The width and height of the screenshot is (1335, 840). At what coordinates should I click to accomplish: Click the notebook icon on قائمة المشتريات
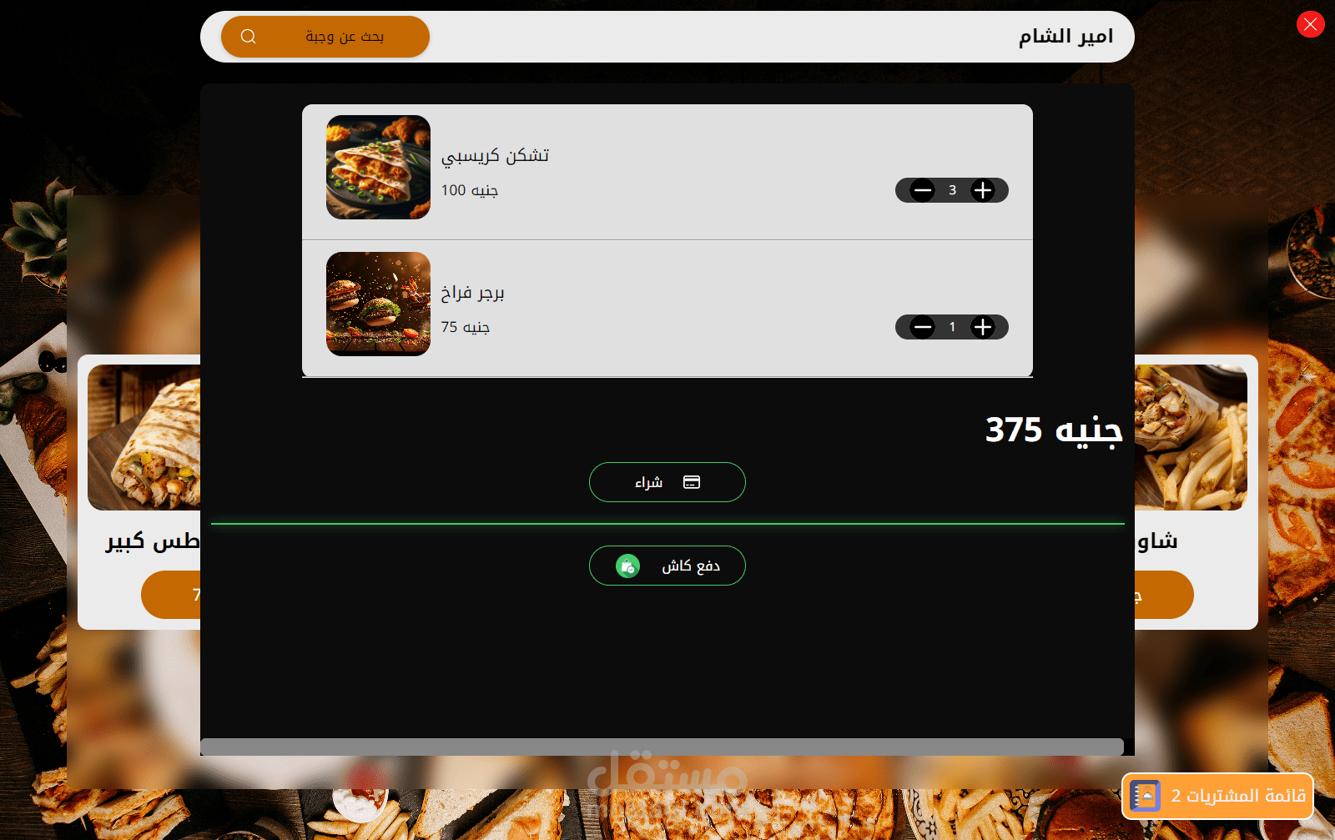[x=1146, y=796]
